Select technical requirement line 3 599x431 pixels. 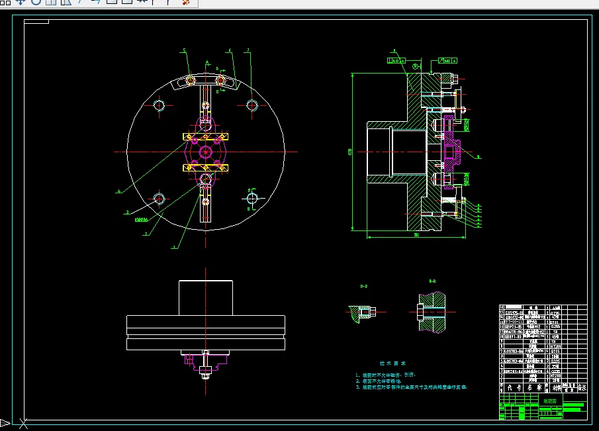point(411,387)
